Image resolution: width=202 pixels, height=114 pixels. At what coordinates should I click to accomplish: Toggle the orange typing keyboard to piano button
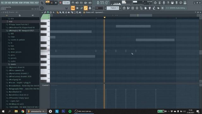[x=73, y=8]
